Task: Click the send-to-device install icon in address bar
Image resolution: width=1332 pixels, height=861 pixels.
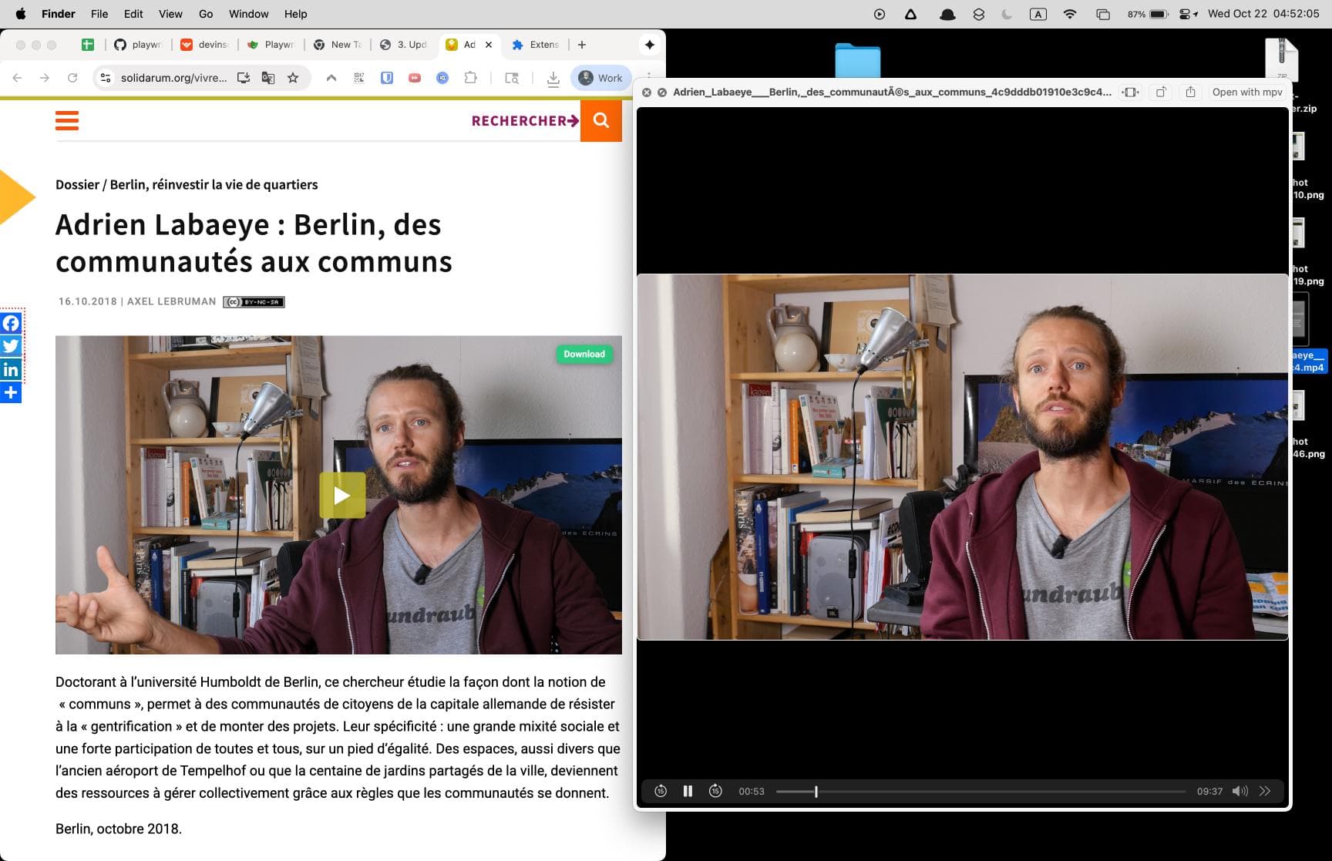Action: click(x=243, y=78)
